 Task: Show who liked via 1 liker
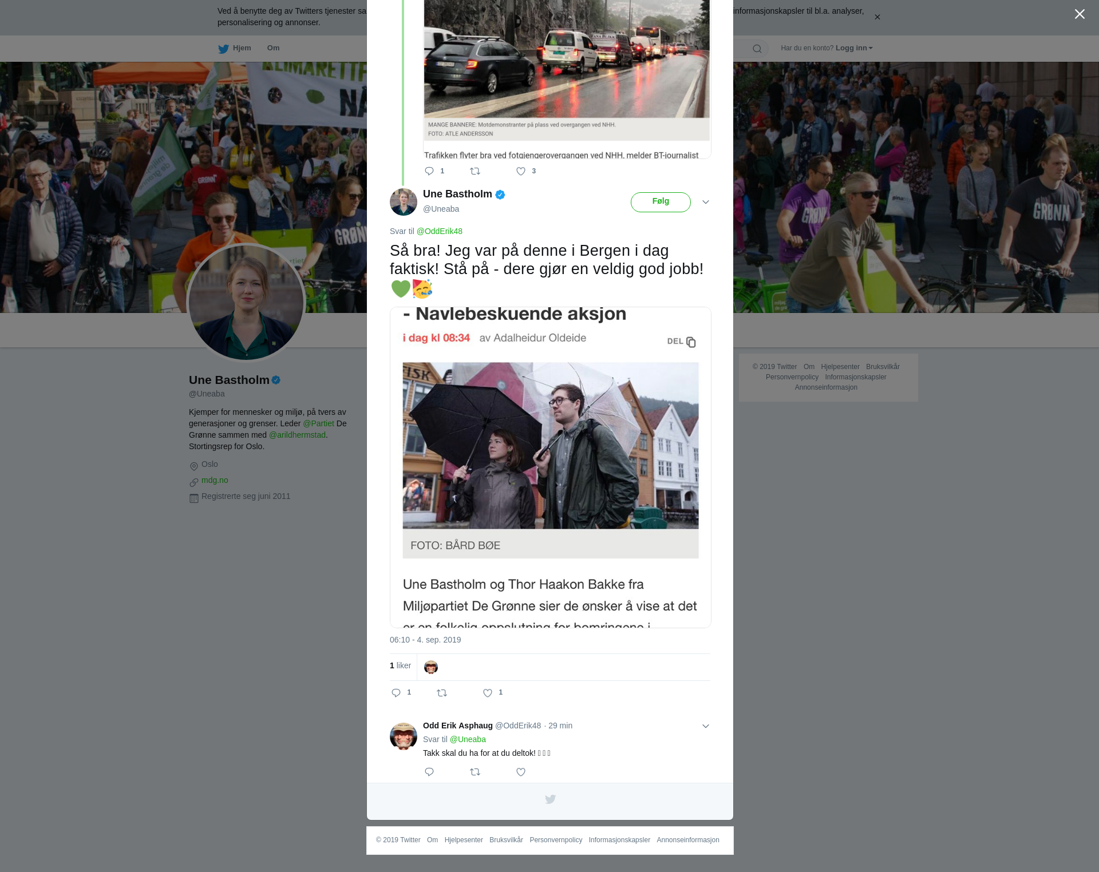(x=400, y=665)
